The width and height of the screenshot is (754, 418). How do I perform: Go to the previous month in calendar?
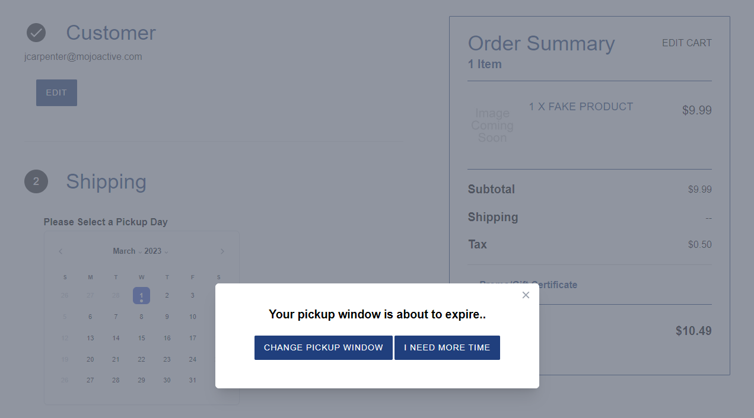(61, 251)
